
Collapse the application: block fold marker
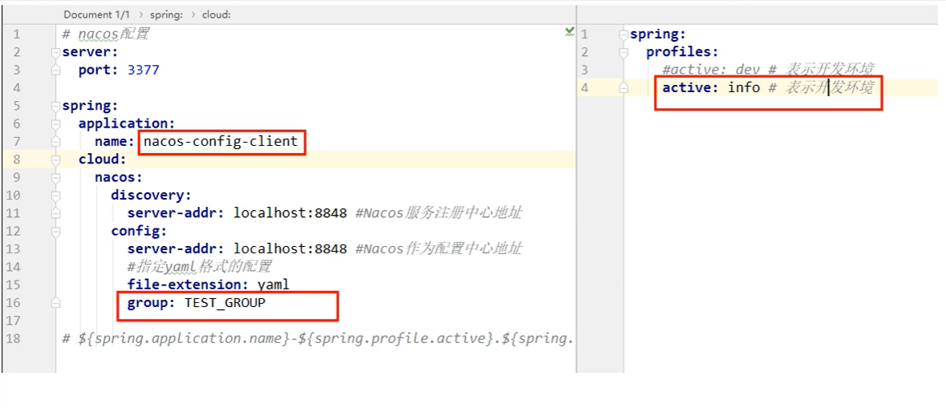coord(56,124)
